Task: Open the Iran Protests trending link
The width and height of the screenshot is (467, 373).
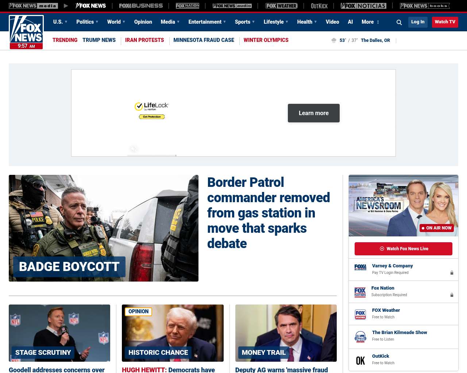Action: pyautogui.click(x=144, y=40)
